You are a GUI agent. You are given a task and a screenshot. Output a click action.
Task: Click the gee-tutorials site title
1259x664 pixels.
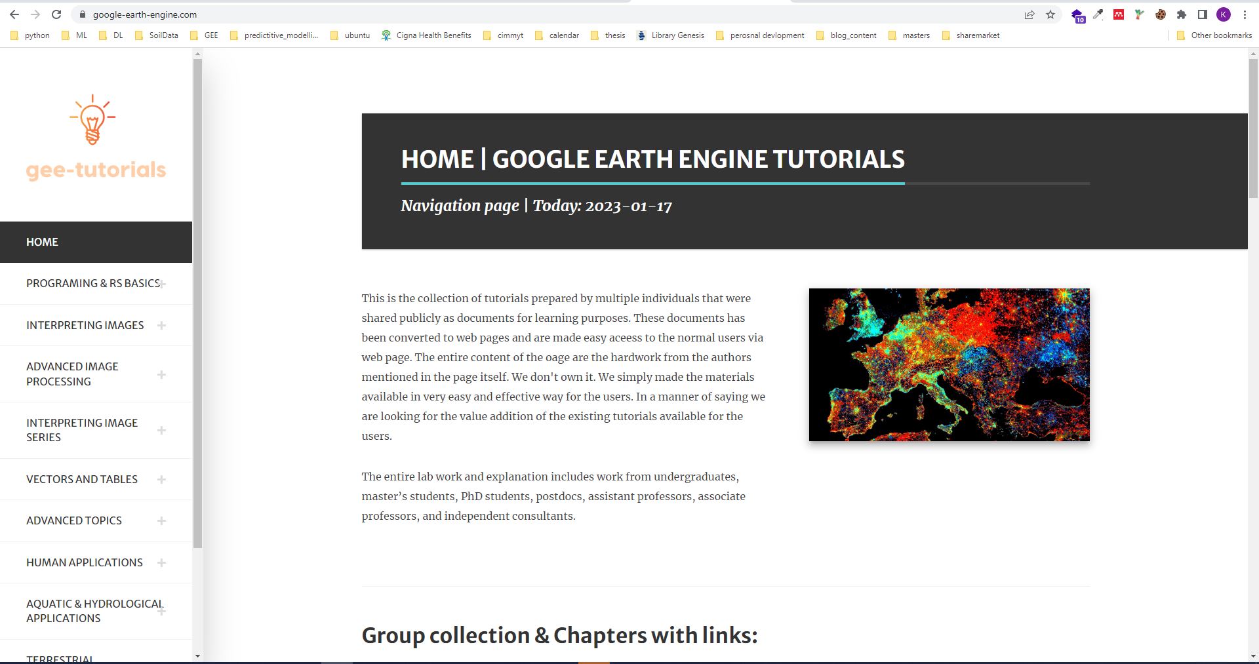(x=96, y=170)
